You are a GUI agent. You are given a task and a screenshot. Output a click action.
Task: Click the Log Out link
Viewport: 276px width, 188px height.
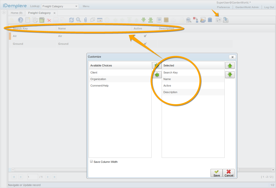[x=269, y=7]
